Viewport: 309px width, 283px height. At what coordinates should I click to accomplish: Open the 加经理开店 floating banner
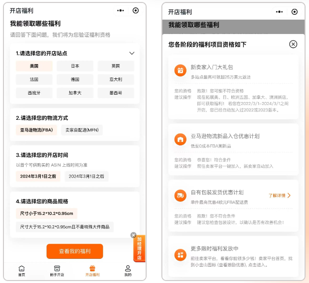(140, 249)
